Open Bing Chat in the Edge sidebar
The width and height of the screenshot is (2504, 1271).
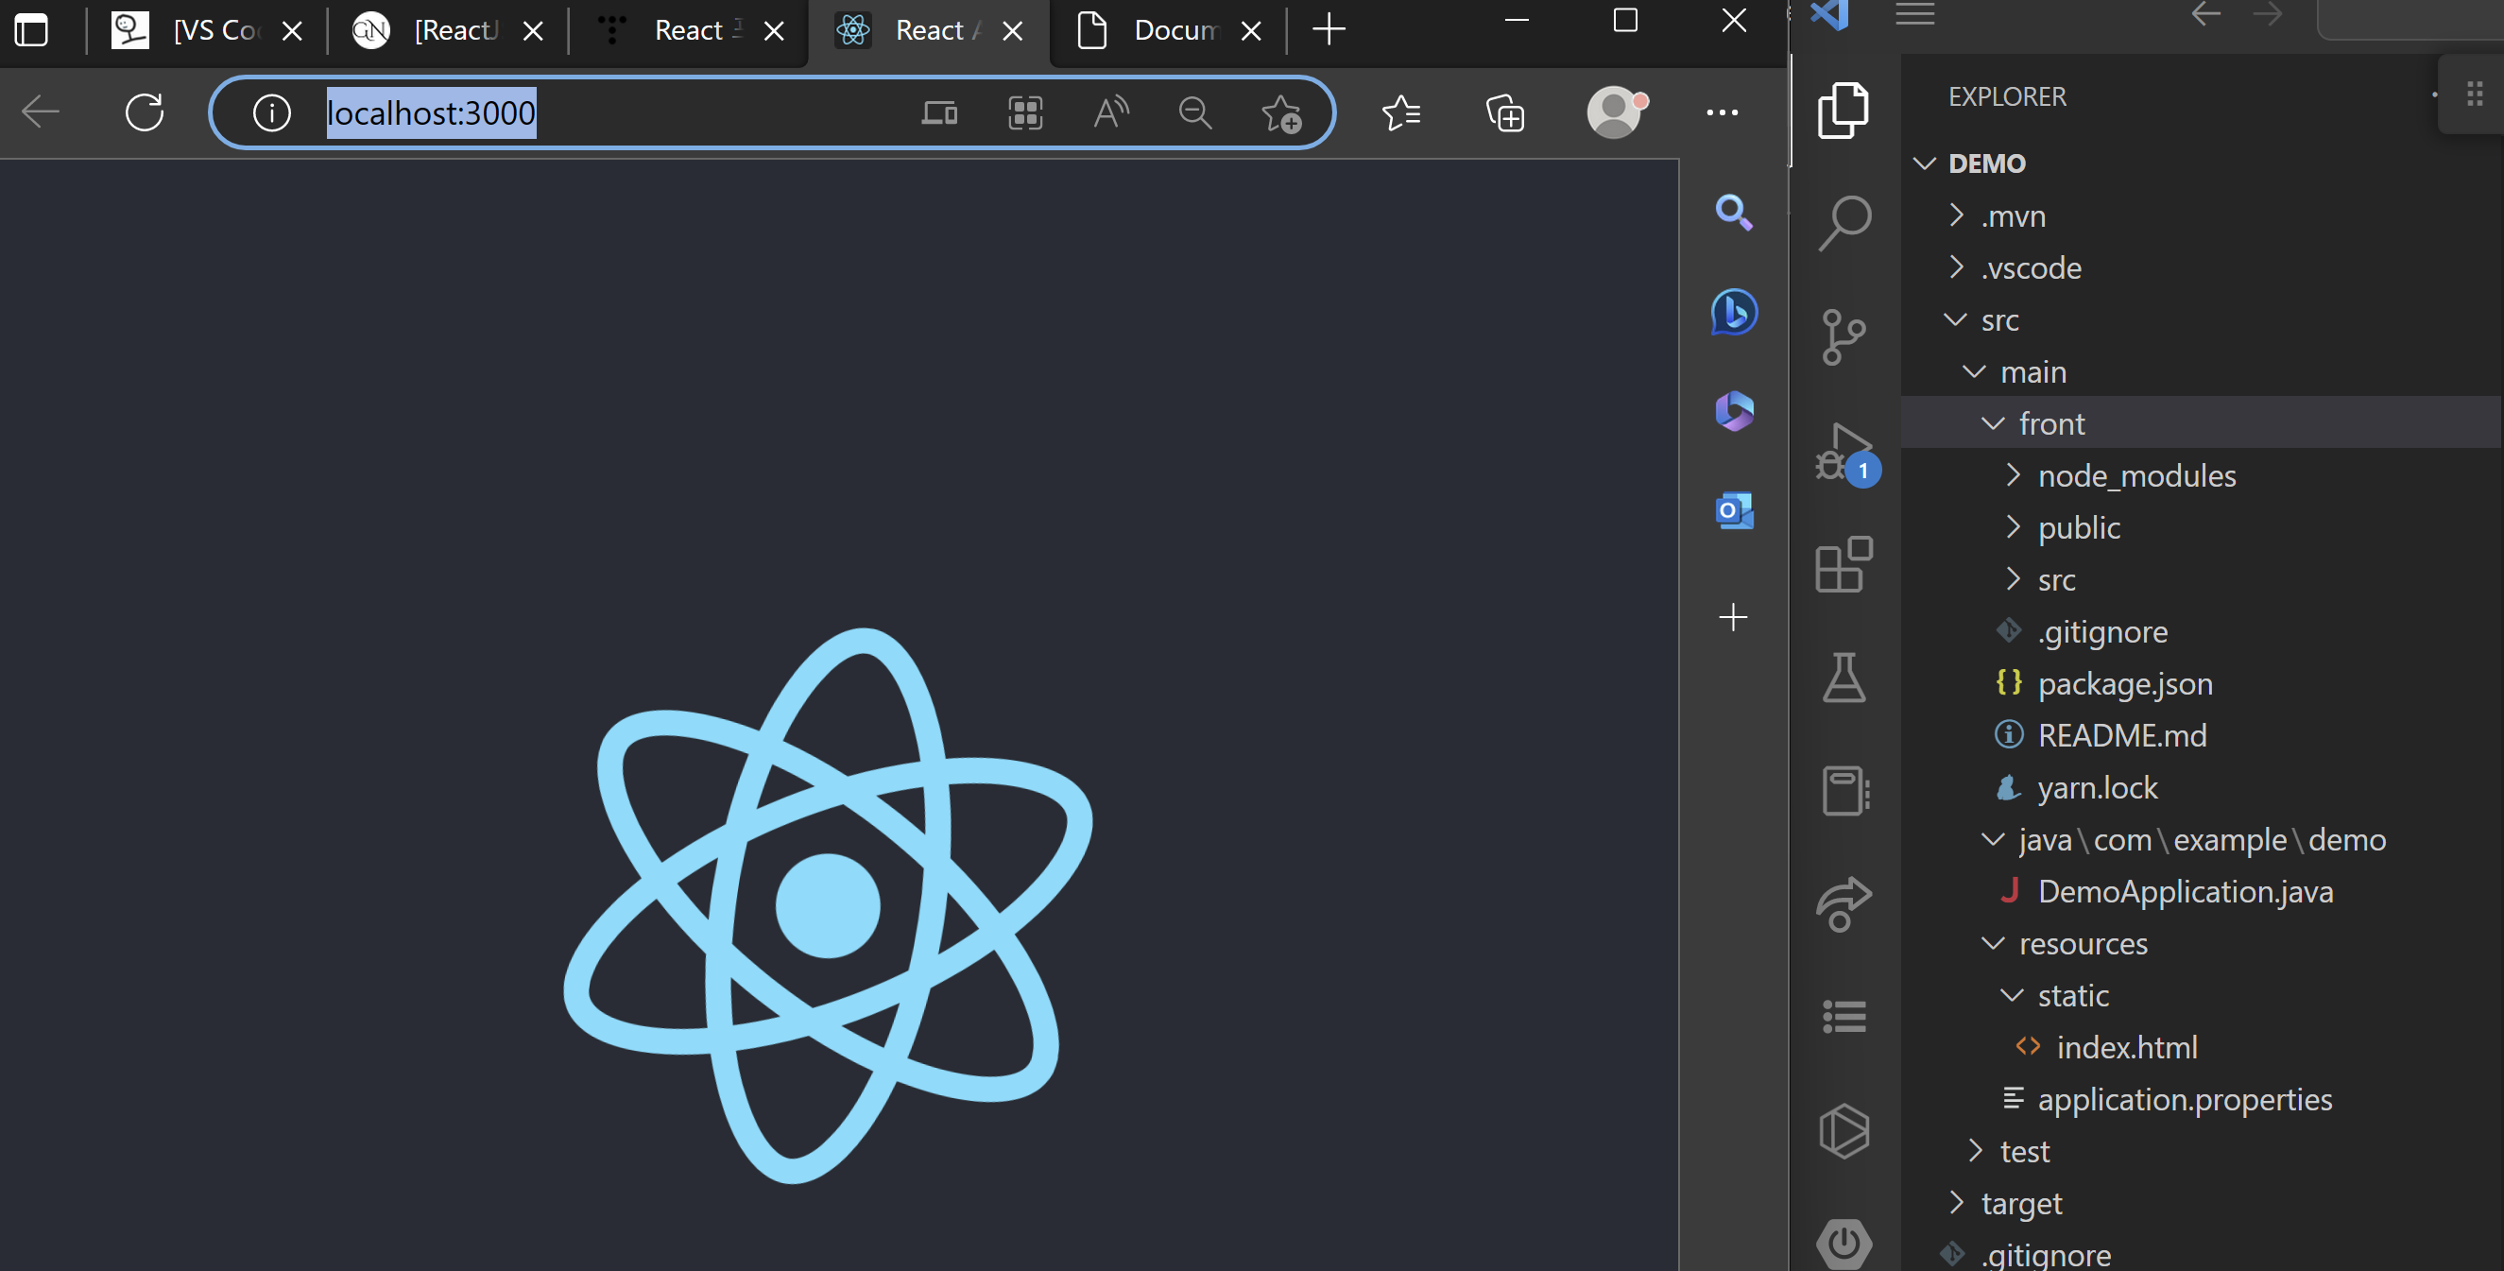click(x=1735, y=312)
